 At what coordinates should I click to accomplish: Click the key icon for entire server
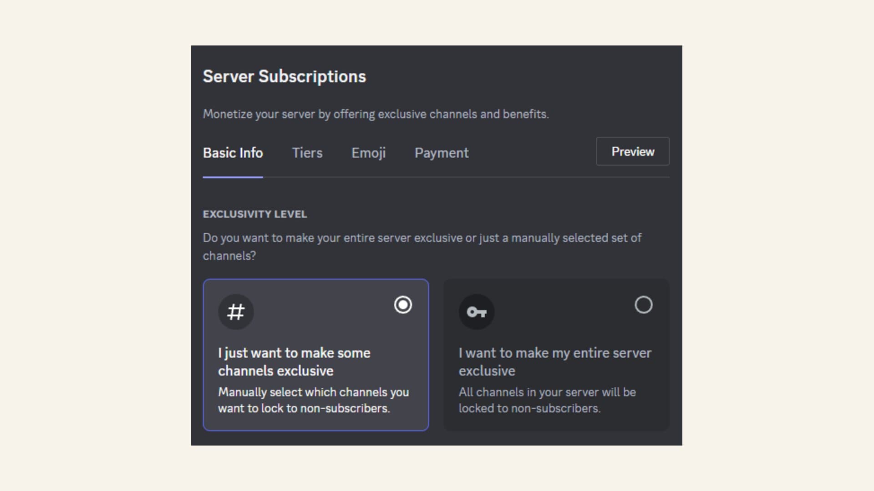[x=477, y=312]
